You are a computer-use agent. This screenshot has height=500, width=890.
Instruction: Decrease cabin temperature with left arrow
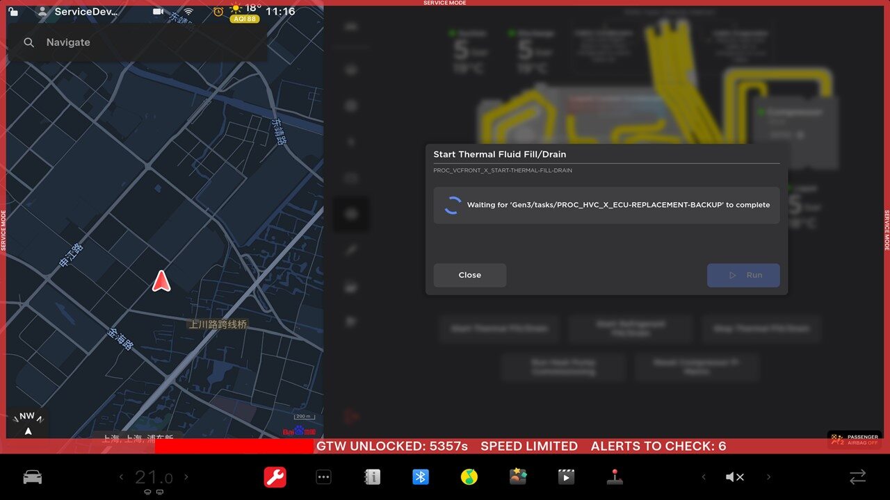tap(121, 477)
